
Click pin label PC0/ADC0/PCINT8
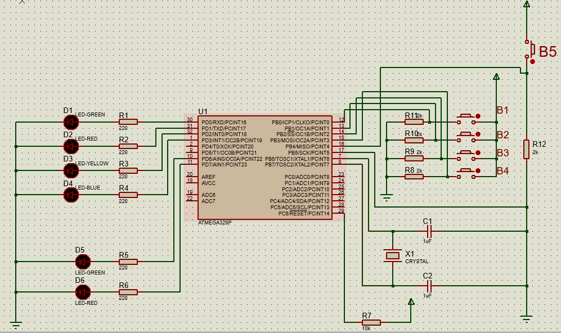[x=307, y=177]
